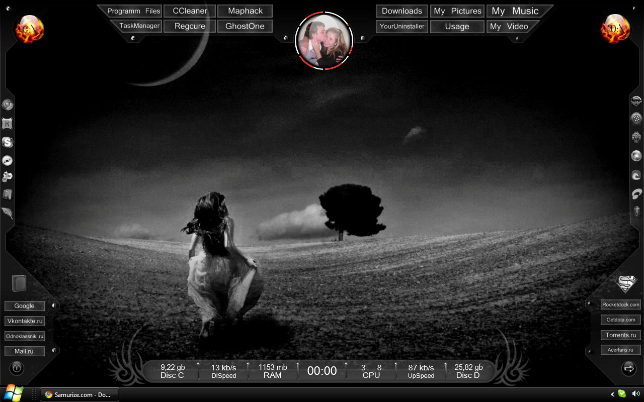Click the book icon above Google button
This screenshot has width=644, height=402.
tap(19, 283)
